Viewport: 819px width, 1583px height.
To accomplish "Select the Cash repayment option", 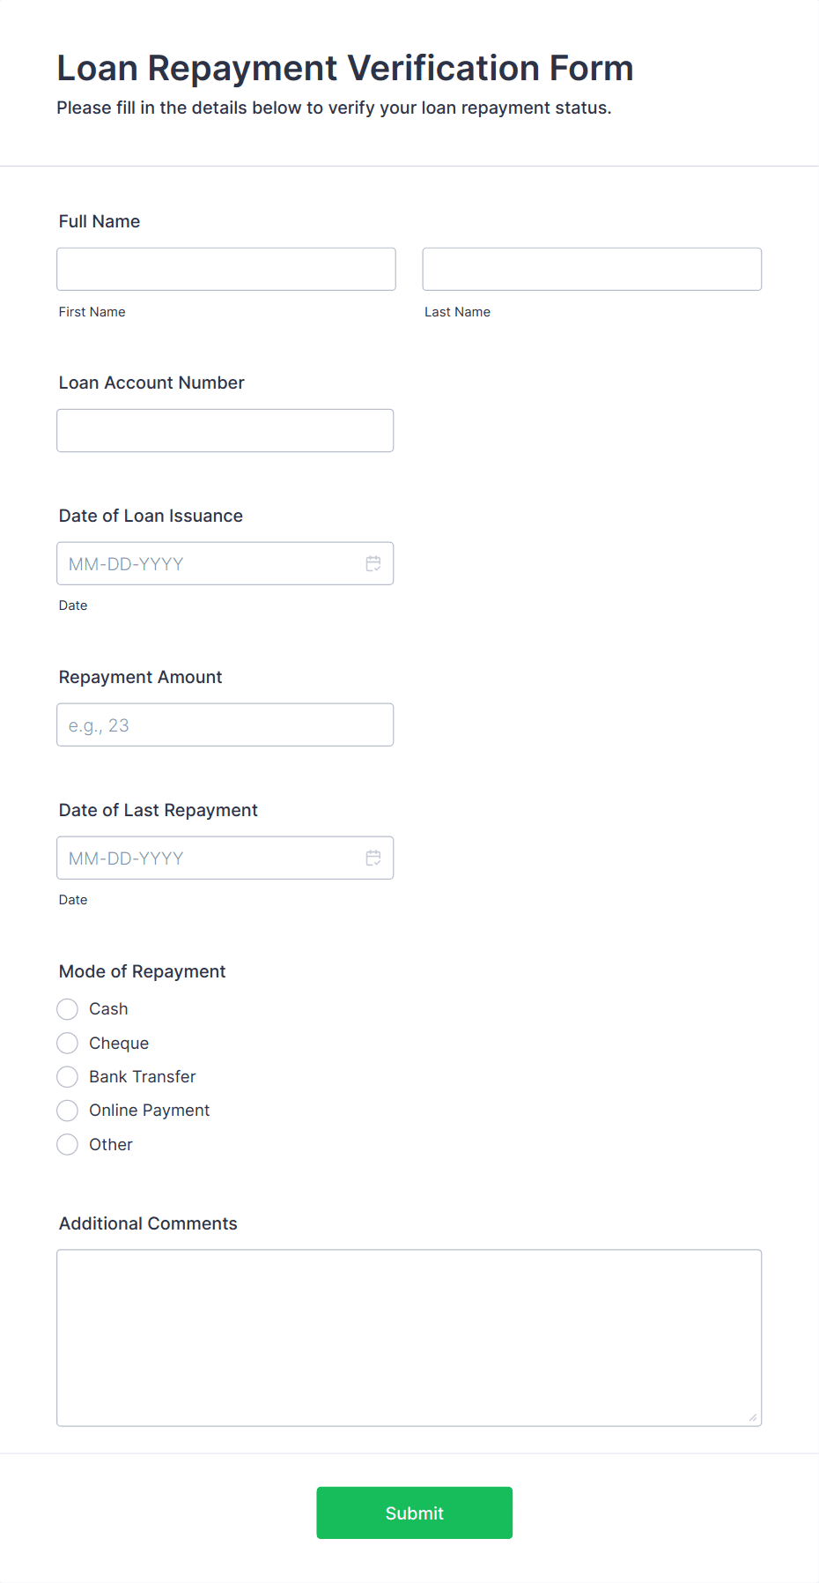I will (67, 1009).
